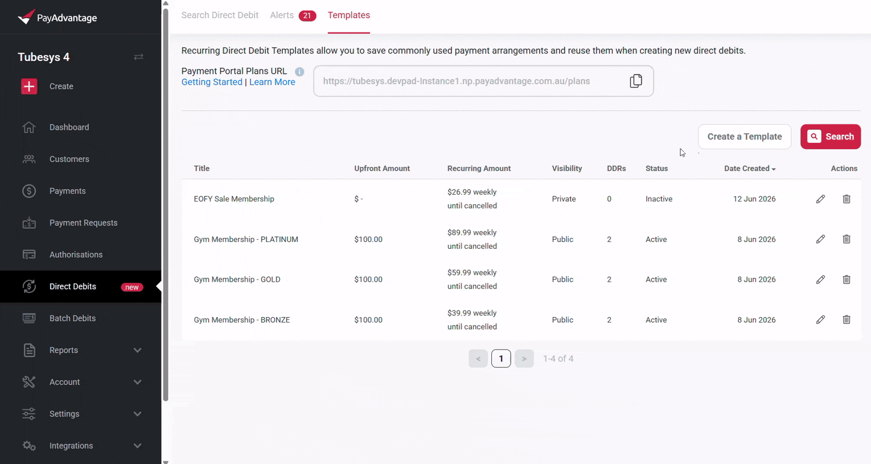Edit Gym Membership - BRONZE template

[820, 319]
